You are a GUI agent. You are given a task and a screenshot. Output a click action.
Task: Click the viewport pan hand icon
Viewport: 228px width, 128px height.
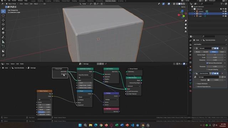pos(186,25)
